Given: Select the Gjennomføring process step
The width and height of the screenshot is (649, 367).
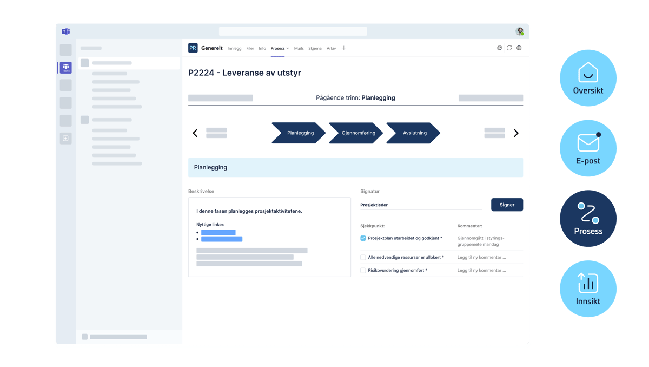Looking at the screenshot, I should point(357,133).
